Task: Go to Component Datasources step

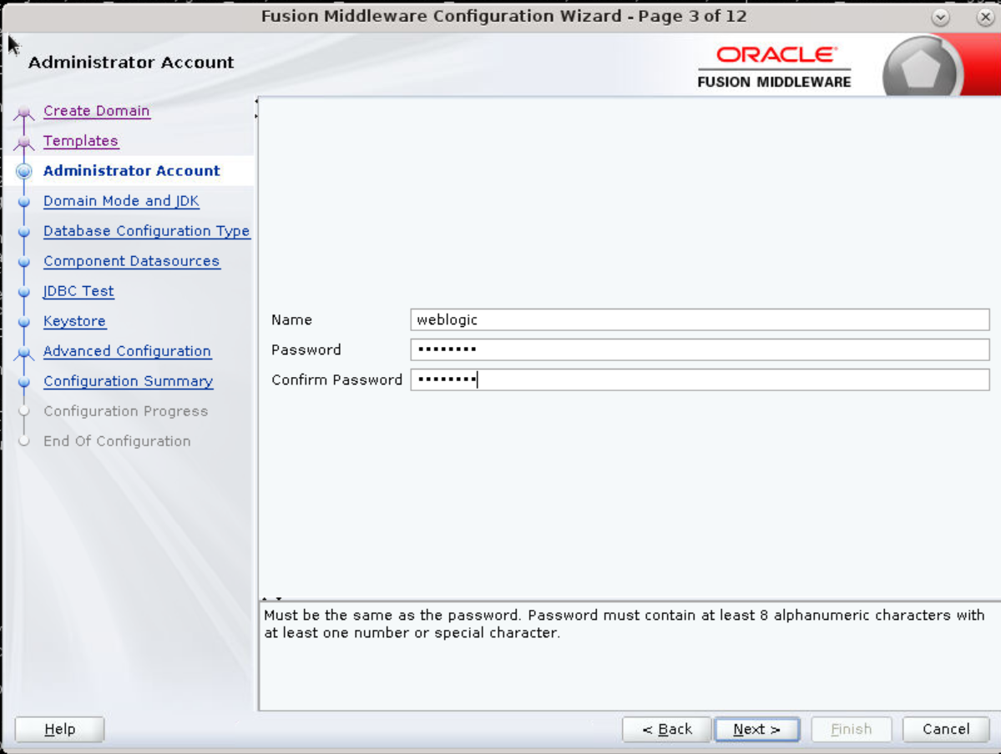Action: click(x=132, y=261)
